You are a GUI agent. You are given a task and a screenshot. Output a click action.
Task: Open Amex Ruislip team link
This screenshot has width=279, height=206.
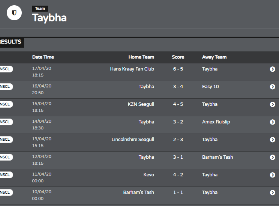click(x=216, y=122)
